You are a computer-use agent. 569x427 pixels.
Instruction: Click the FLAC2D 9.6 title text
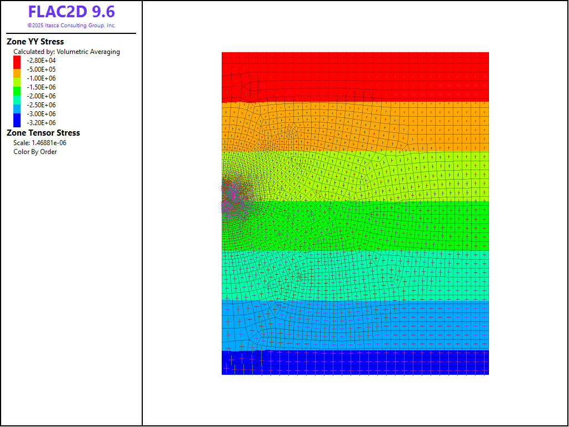tap(71, 12)
